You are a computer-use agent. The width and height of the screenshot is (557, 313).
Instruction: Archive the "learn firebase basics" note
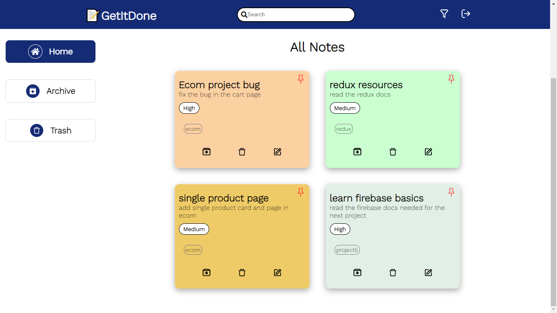(358, 272)
